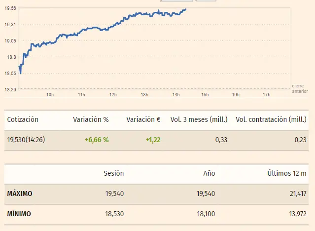Click the 10h mark on time axis
Viewport: 315px width, 231px height.
coord(50,95)
